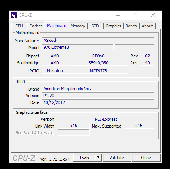Expand the Tools dropdown arrow
Image resolution: width=170 pixels, height=169 pixels.
[x=98, y=158]
